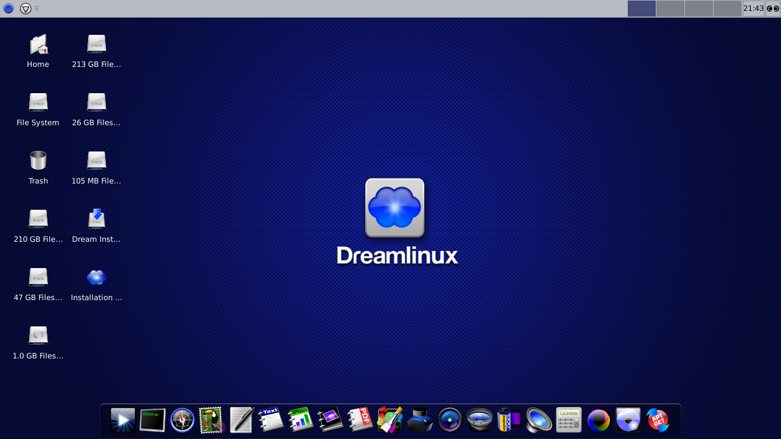The width and height of the screenshot is (781, 439).
Task: Click the media player starburst dock icon
Action: point(123,420)
